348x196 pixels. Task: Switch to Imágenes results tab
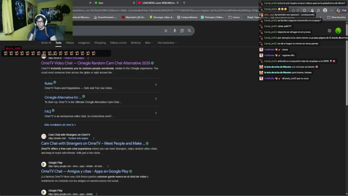[x=84, y=43]
